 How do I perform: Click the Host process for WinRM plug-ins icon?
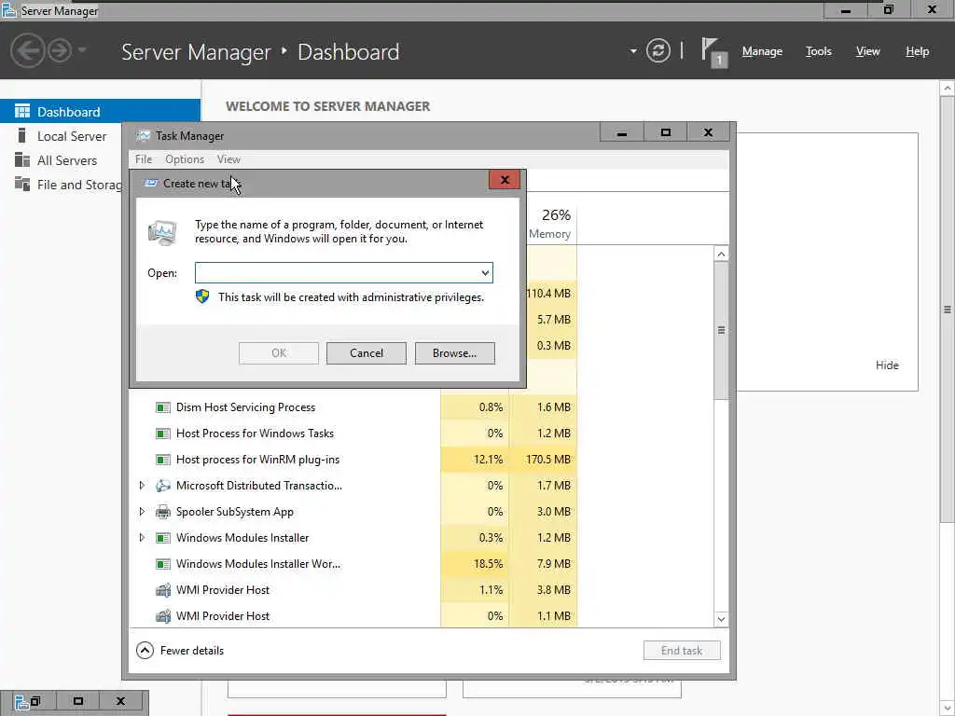[x=162, y=460]
